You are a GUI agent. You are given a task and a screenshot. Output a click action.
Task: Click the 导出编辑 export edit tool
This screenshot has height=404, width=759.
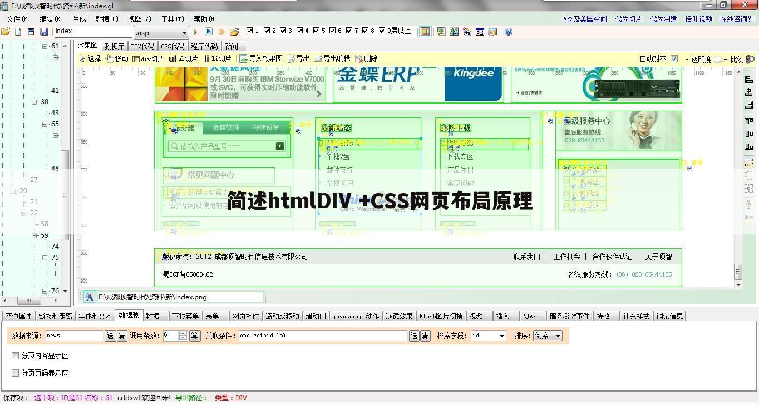pos(332,58)
